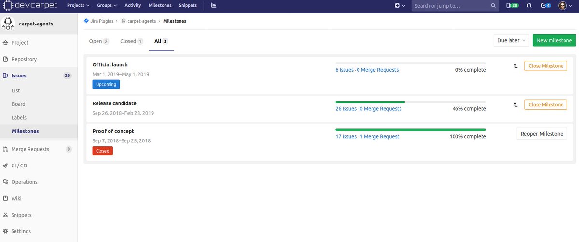This screenshot has width=579, height=242.
Task: Click Release candidate 46% progress bar
Action: point(411,102)
